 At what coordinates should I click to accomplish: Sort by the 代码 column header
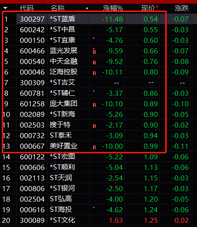click(x=27, y=8)
